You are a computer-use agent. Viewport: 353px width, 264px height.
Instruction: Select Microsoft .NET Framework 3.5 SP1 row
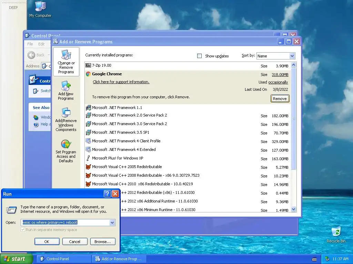(x=187, y=133)
